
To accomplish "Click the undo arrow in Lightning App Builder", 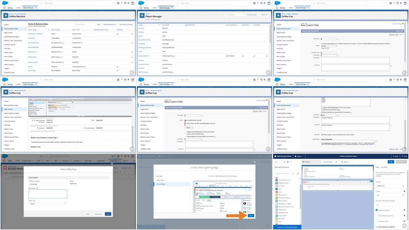I will pos(276,162).
